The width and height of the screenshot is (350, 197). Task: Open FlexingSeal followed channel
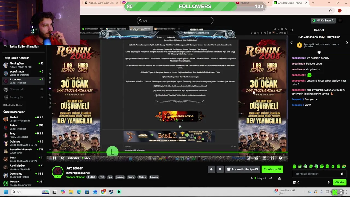click(23, 65)
